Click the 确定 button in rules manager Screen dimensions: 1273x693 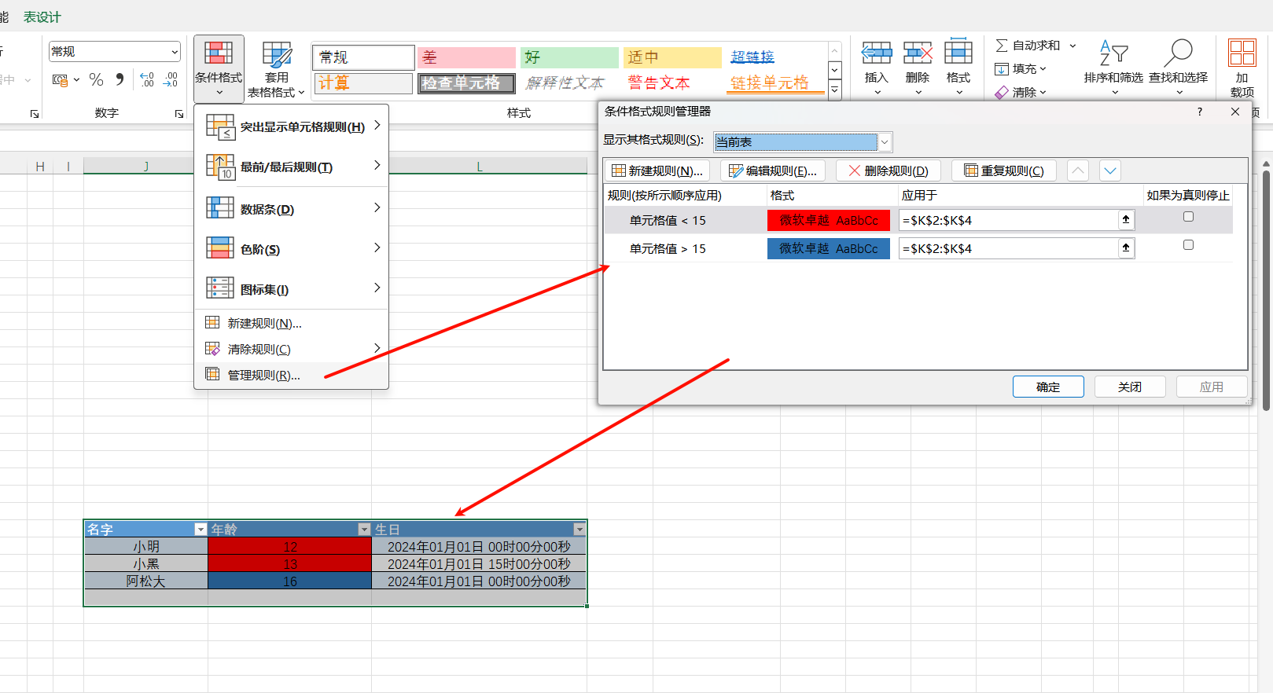tap(1047, 387)
